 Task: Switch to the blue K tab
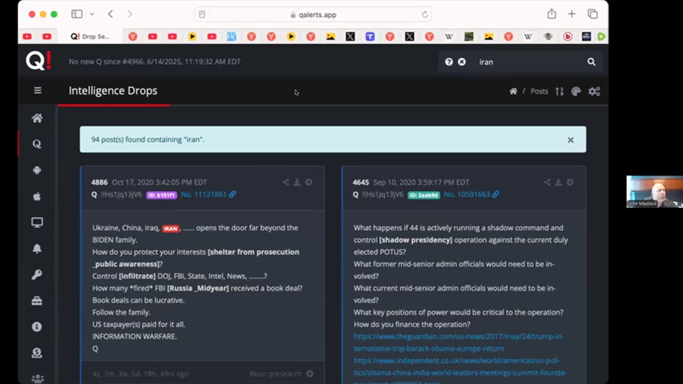tap(232, 37)
